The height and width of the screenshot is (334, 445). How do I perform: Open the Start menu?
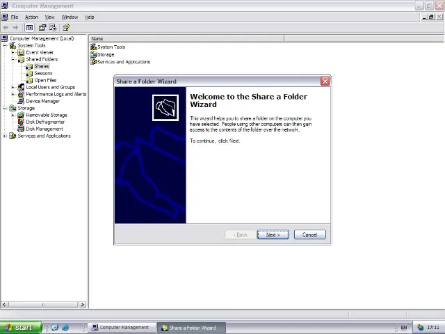21,328
